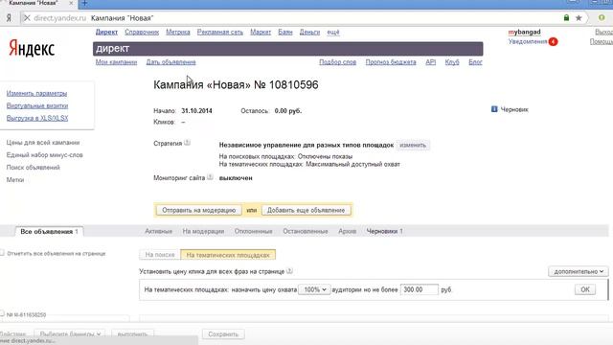
Task: Click Дать объявление link
Action: (x=170, y=62)
